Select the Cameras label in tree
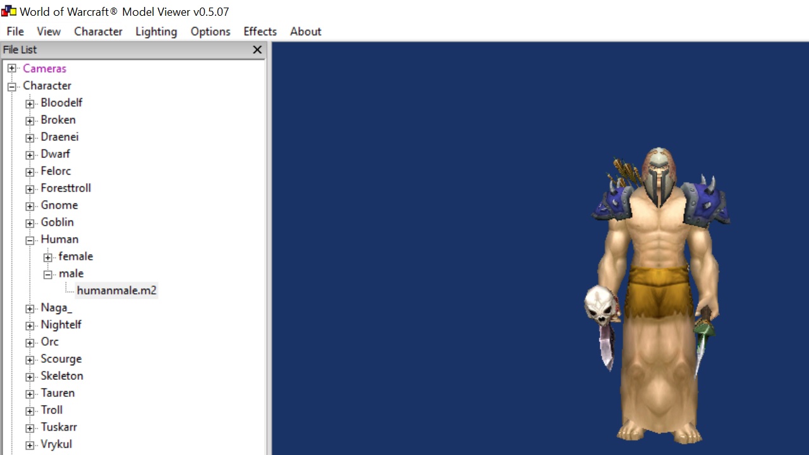Viewport: 809px width, 455px height. click(44, 68)
